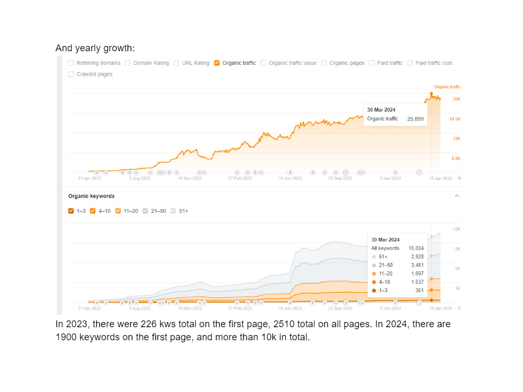Click the 'a' marker above 11 Jun 2023 on keywords chart

click(x=290, y=302)
